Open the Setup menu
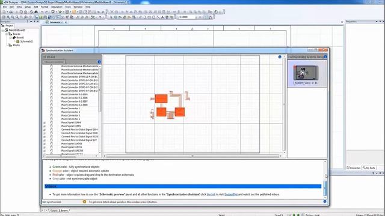The width and height of the screenshot is (385, 216). (28, 7)
